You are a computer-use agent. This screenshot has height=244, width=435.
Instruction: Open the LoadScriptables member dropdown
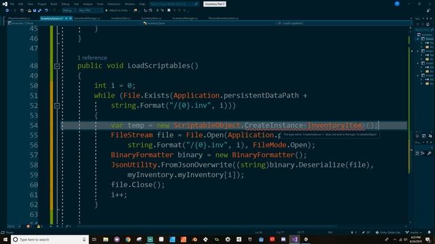tap(343, 24)
